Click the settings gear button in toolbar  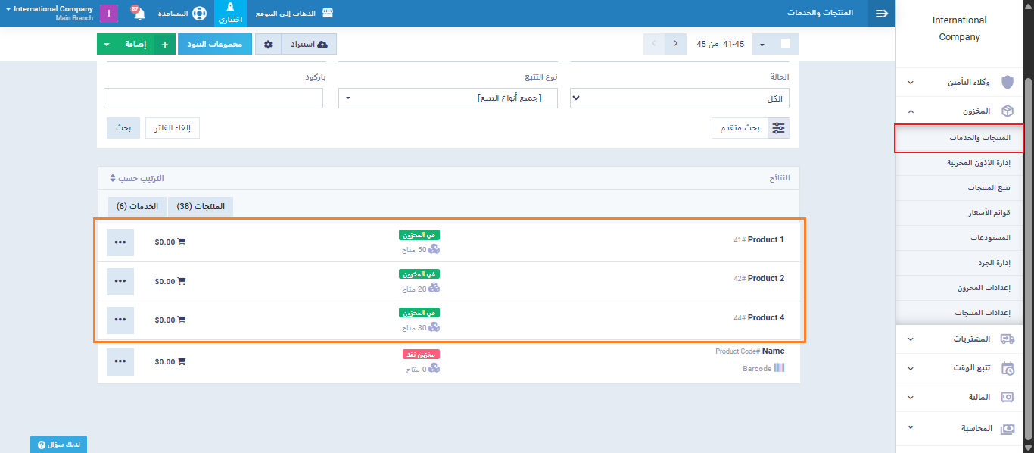(x=268, y=45)
